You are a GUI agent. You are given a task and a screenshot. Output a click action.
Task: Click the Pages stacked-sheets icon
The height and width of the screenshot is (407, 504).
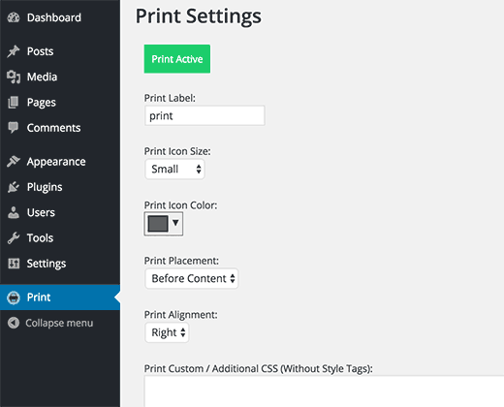14,103
